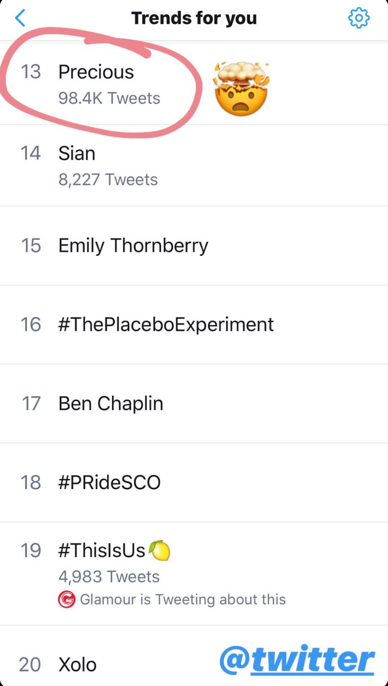This screenshot has height=686, width=388.
Task: Tap the @twitter mention sticker
Action: [x=297, y=660]
